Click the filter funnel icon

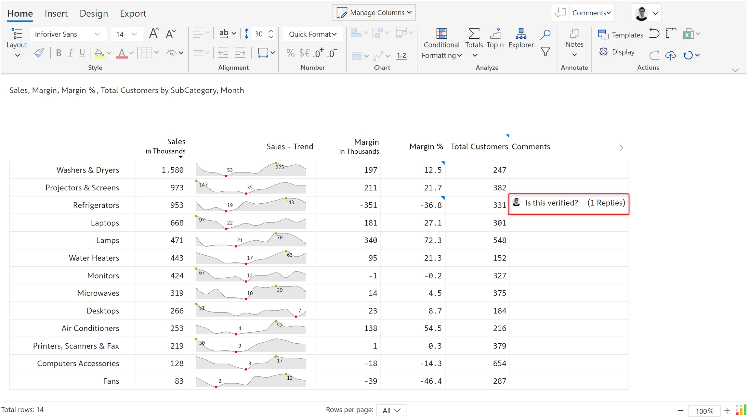(x=545, y=52)
